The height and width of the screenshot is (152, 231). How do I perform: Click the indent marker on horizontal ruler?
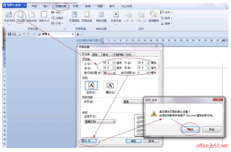pyautogui.click(x=102, y=40)
